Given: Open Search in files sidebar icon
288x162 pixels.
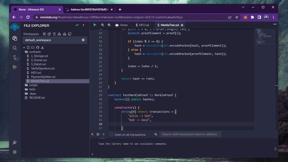Looking at the screenshot, I should click(15, 48).
